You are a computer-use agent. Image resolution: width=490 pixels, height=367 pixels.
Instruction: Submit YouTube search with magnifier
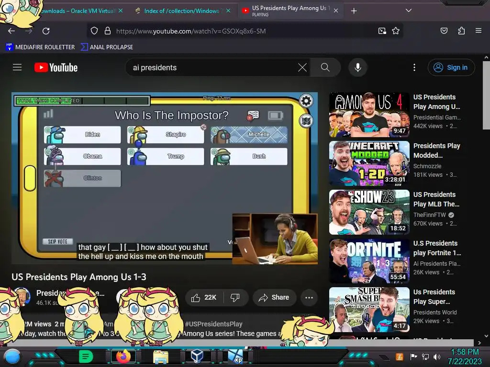point(325,67)
